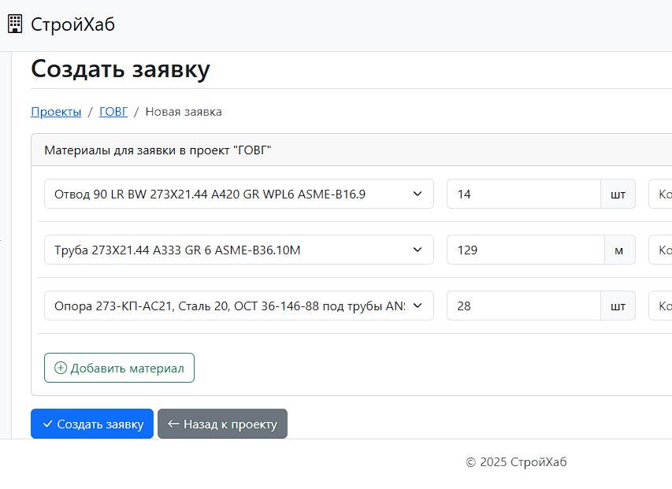Image resolution: width=672 pixels, height=489 pixels.
Task: Open the СтройХаб brand home link
Action: [61, 24]
